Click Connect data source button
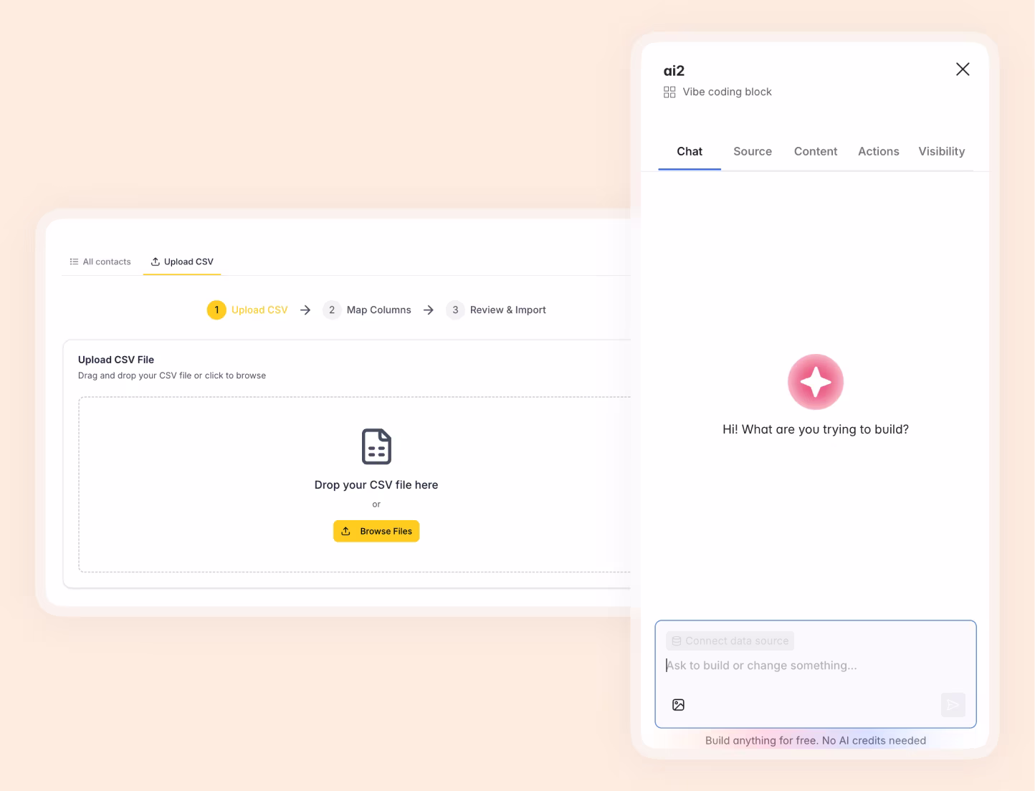 click(x=730, y=641)
